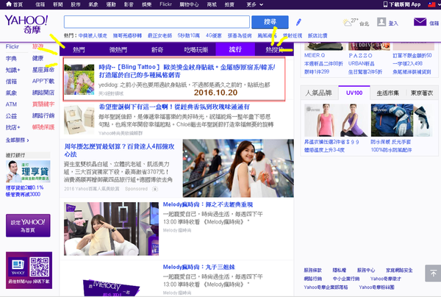Open 公益 in the left sidebar
Screen dimensions: 441x297
pos(11,116)
